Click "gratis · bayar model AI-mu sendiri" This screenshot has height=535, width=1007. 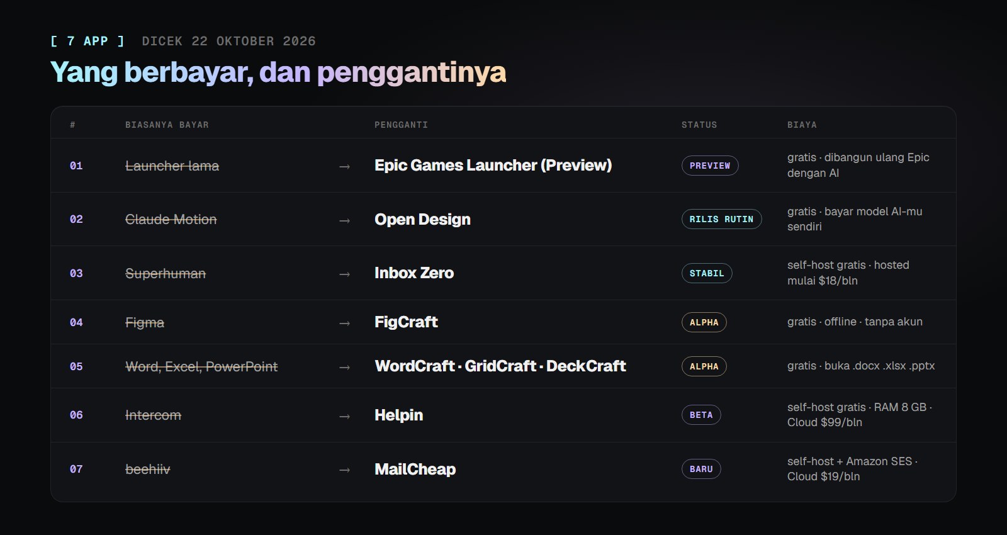coord(855,219)
